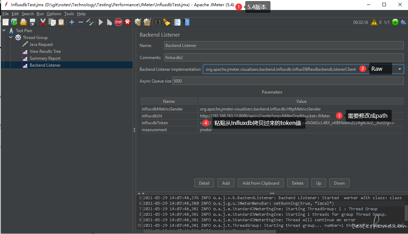
Task: Open the Tools menu
Action: [69, 14]
